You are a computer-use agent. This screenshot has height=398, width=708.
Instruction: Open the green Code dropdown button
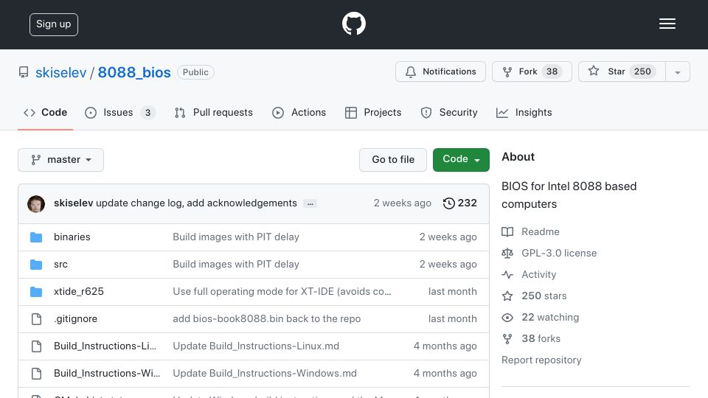coord(461,160)
